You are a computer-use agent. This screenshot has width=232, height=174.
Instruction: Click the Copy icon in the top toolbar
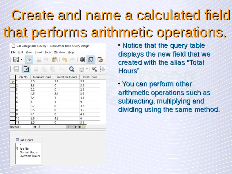47,60
